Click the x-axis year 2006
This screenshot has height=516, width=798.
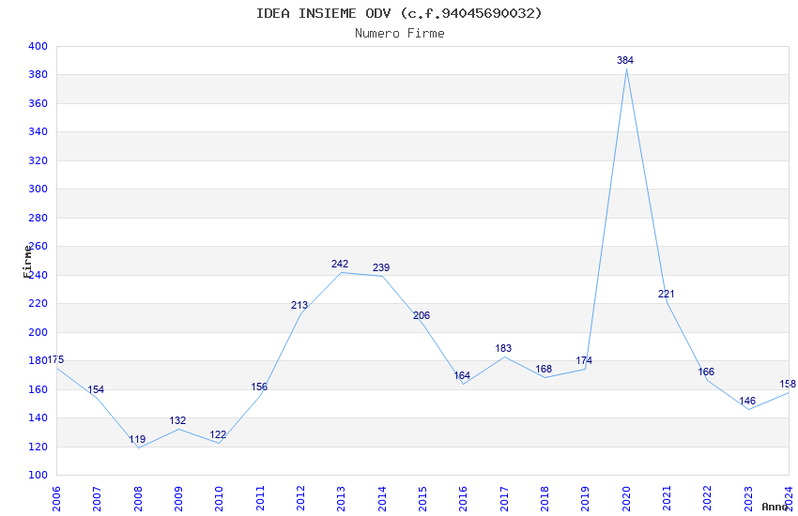coord(56,498)
